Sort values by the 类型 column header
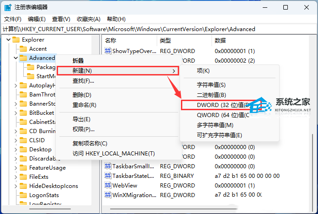The height and width of the screenshot is (214, 318). [x=185, y=41]
